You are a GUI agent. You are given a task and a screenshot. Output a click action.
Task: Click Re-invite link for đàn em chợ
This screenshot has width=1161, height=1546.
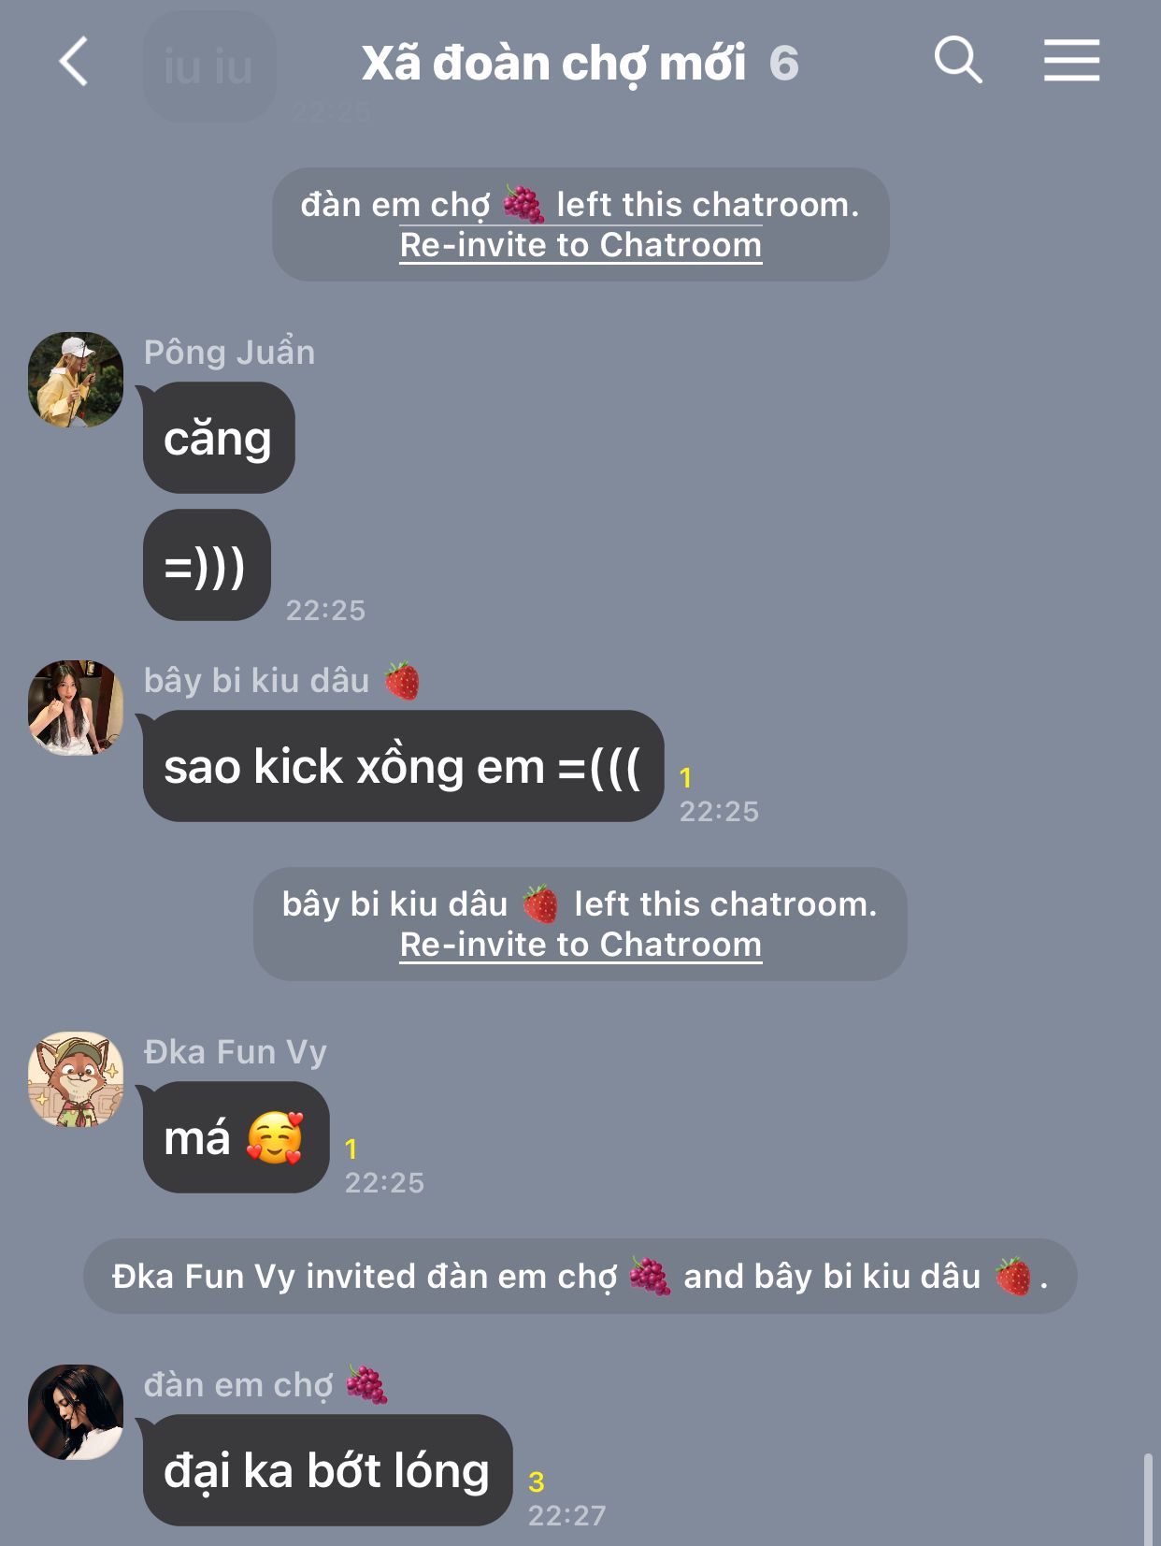(580, 245)
